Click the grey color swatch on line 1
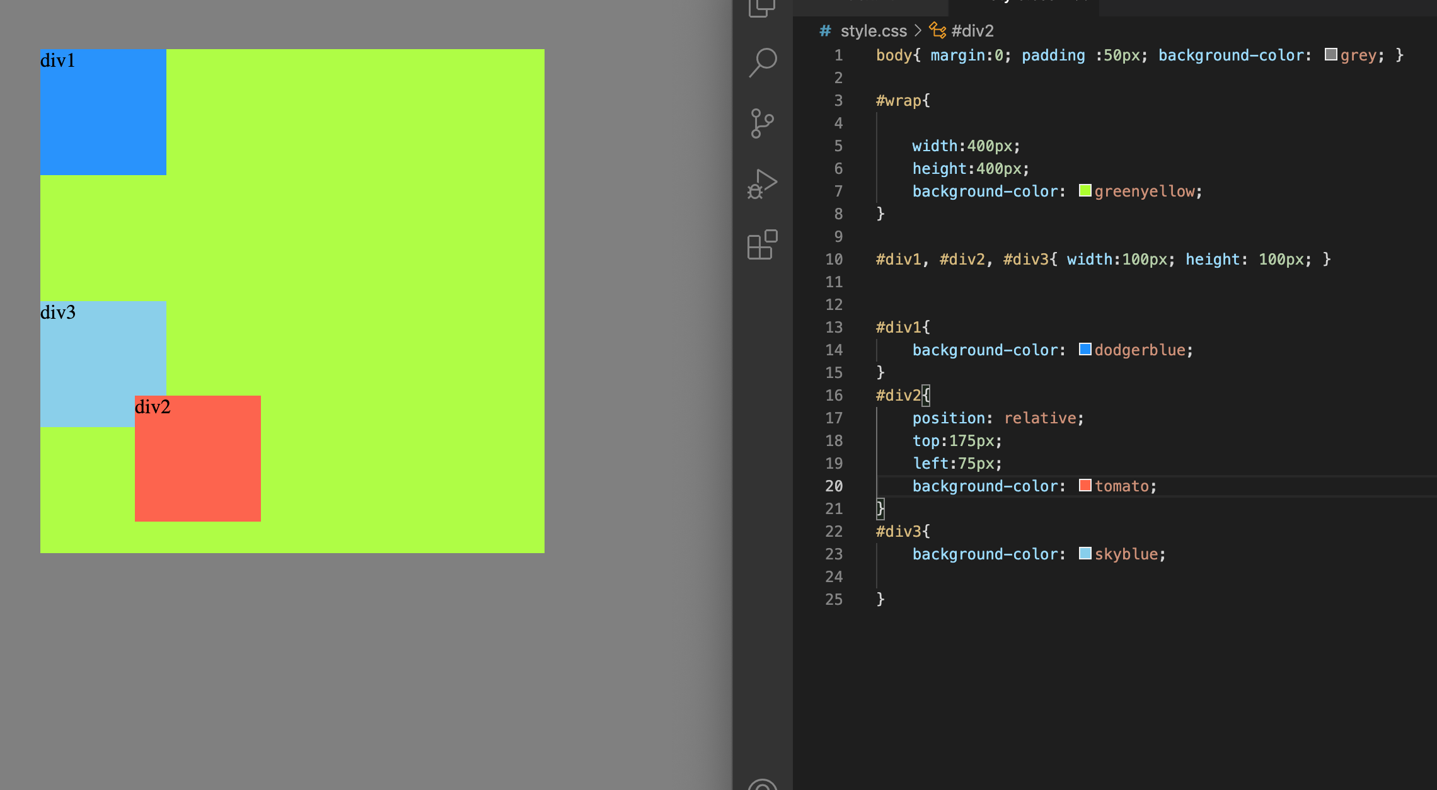Image resolution: width=1437 pixels, height=790 pixels. click(1330, 54)
